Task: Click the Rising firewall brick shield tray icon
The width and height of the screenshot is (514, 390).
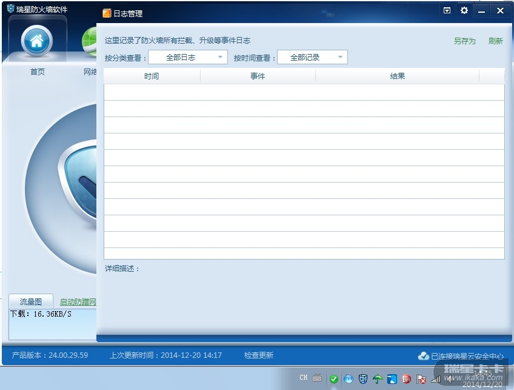Action: (363, 379)
